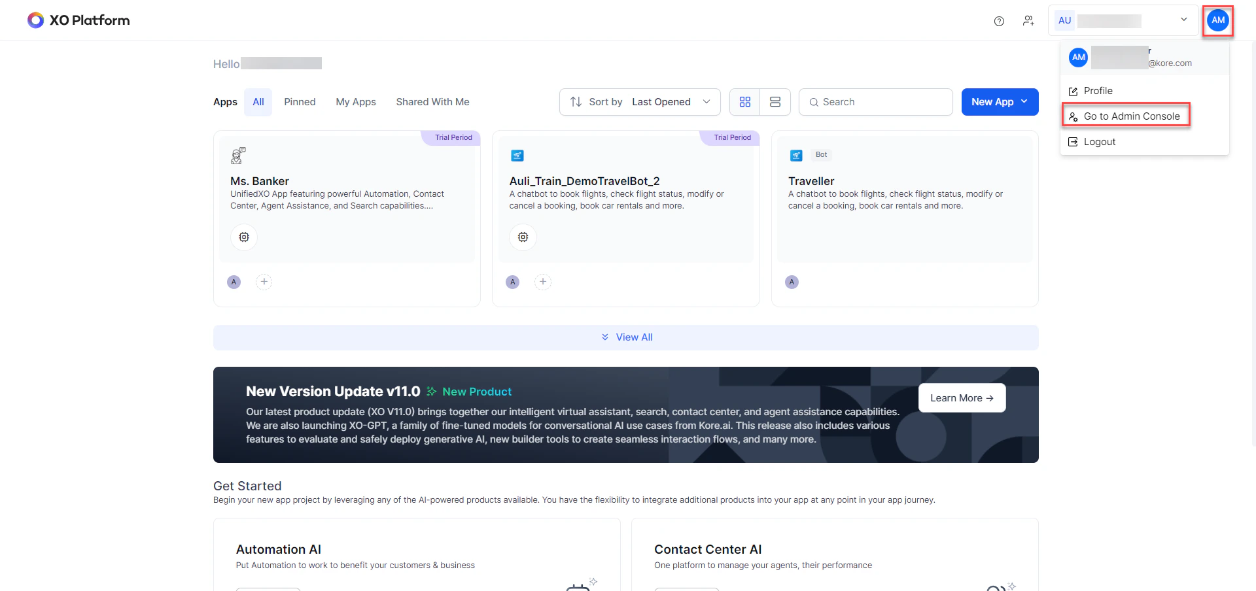1256x591 pixels.
Task: Switch to the Pinned apps tab
Action: tap(300, 102)
